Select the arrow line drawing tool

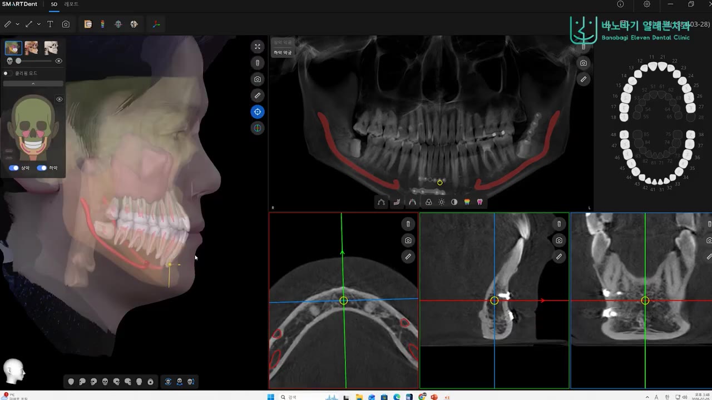point(29,24)
